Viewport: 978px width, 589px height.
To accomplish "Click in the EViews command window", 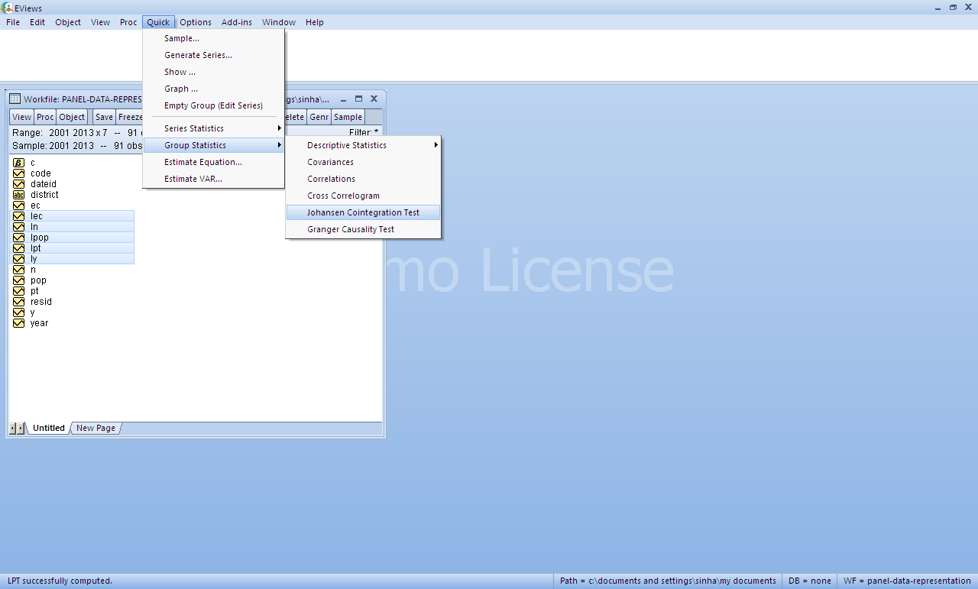I will [x=489, y=55].
